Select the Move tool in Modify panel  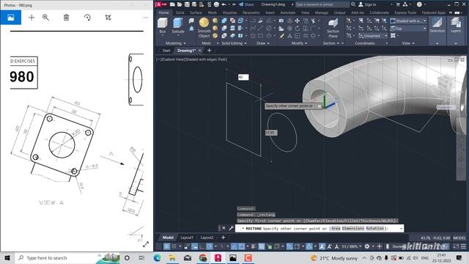point(297,21)
